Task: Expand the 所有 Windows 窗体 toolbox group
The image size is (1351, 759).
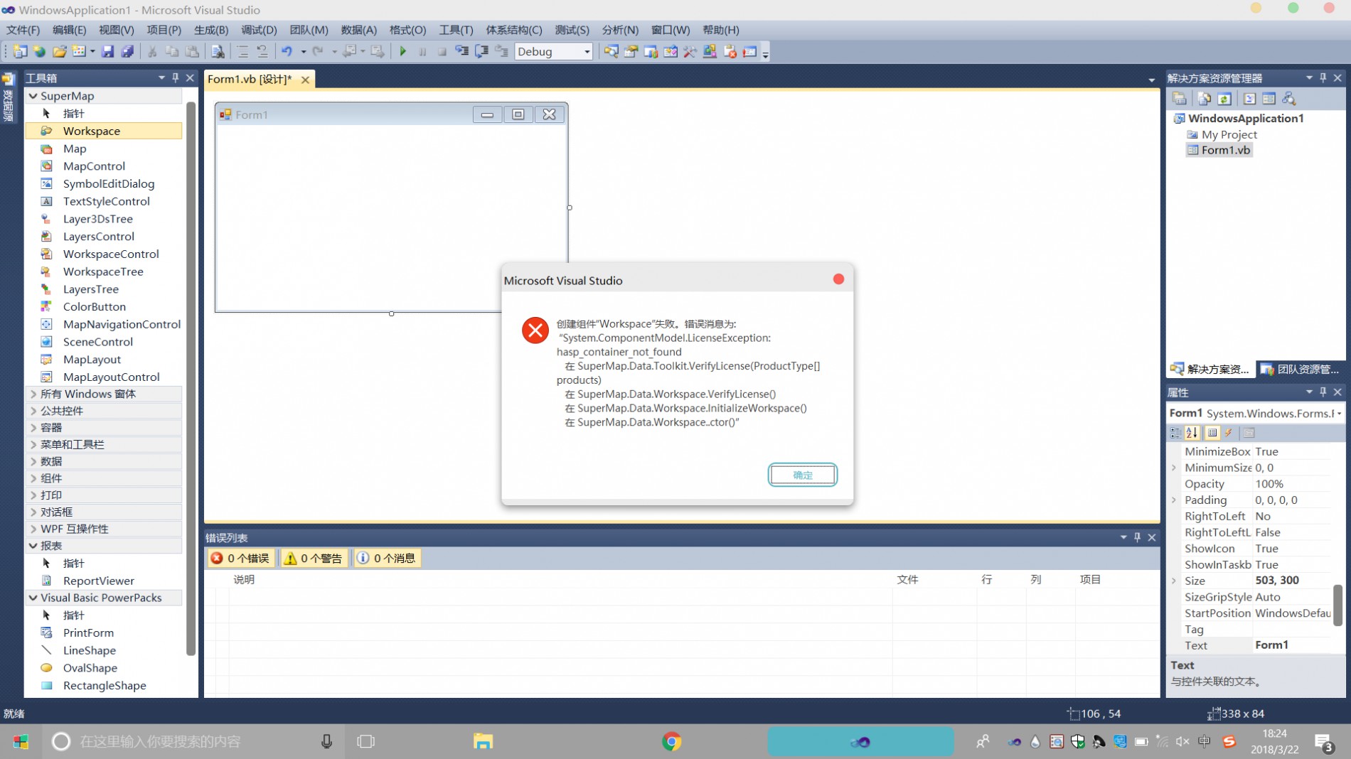Action: point(33,394)
